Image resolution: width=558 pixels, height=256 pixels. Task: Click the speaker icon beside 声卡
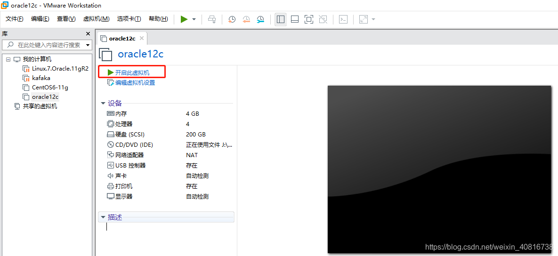tap(110, 176)
